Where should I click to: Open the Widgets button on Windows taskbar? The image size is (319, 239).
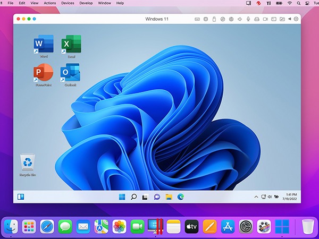(x=21, y=197)
